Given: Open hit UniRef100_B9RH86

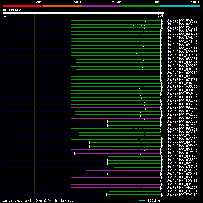Looking at the screenshot, I should point(182,52).
